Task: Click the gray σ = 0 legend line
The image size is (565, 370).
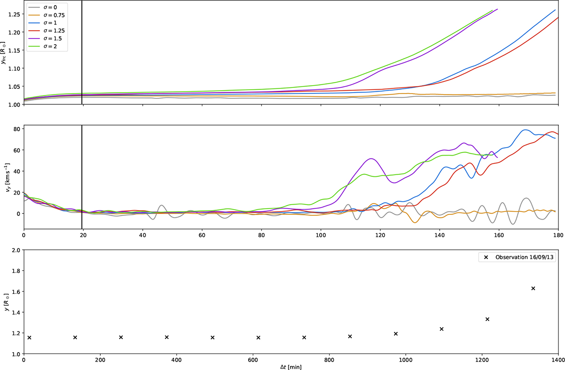Action: coord(33,8)
